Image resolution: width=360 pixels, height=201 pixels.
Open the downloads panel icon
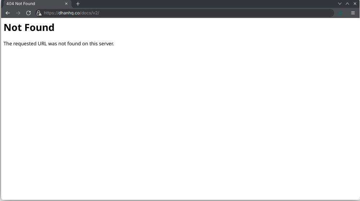coord(341,13)
